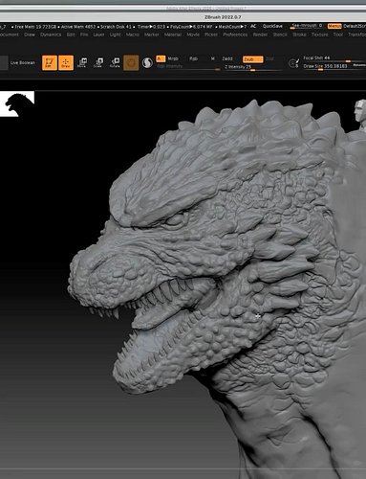Open the Stroke menu
Screen dimensions: 366x479
pyautogui.click(x=299, y=34)
